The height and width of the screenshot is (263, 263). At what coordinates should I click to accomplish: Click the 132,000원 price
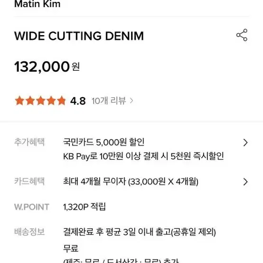click(x=47, y=67)
